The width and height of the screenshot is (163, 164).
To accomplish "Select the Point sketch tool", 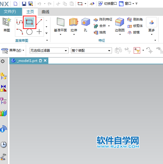I will click(x=39, y=32).
